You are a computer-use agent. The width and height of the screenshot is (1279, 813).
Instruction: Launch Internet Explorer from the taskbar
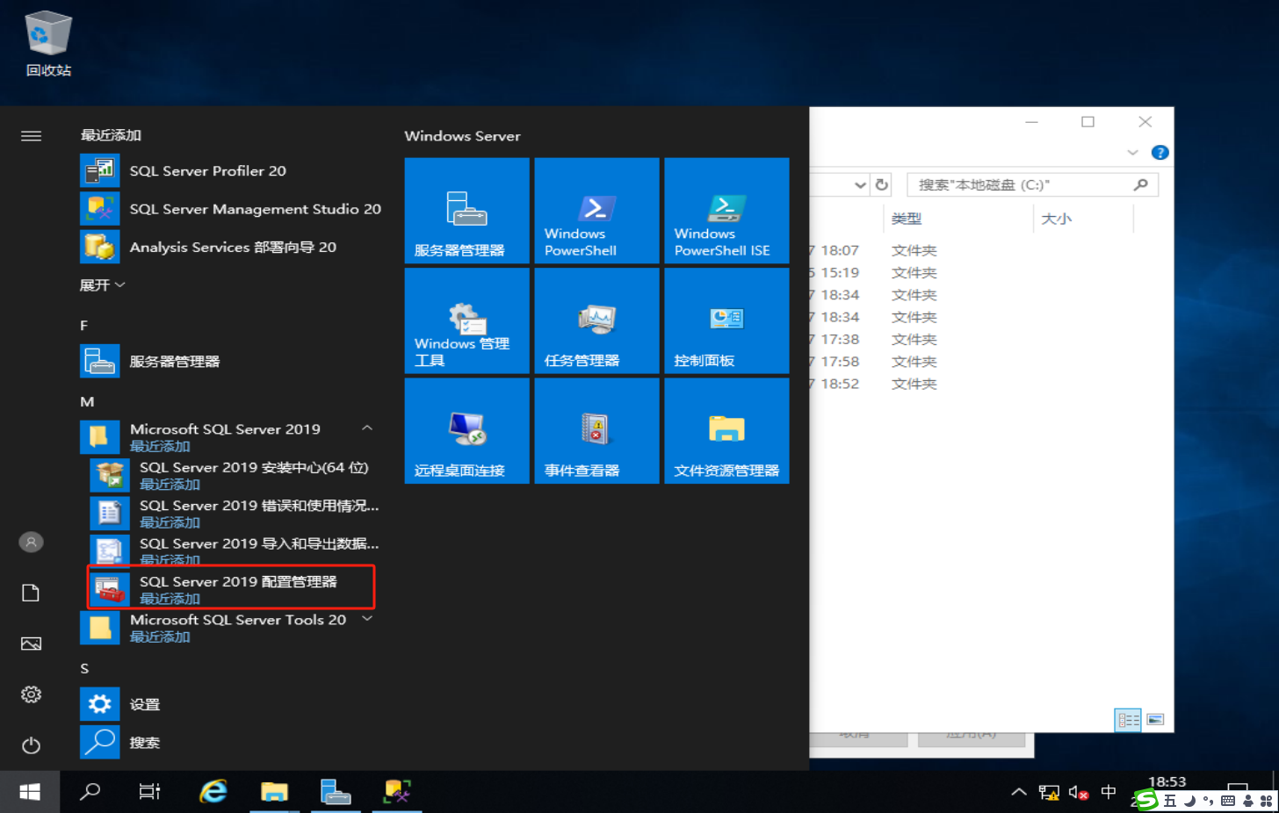tap(213, 792)
